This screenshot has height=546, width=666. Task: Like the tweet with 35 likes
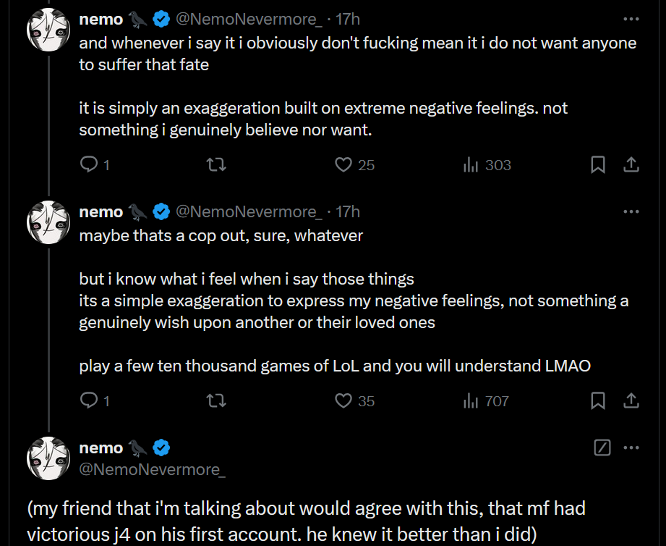(x=344, y=400)
